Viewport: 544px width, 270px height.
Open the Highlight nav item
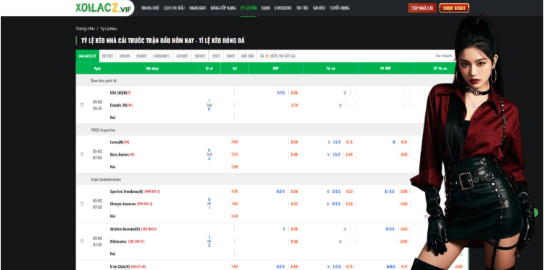pyautogui.click(x=197, y=8)
